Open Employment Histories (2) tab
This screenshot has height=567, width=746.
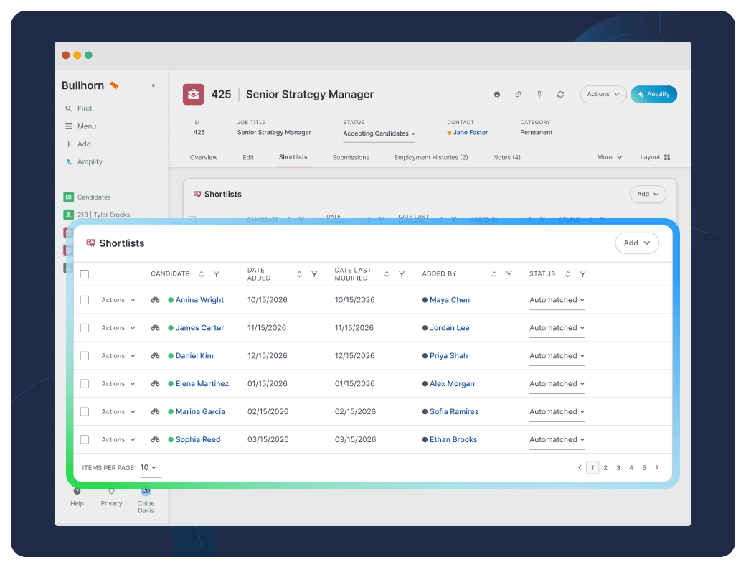tap(431, 158)
